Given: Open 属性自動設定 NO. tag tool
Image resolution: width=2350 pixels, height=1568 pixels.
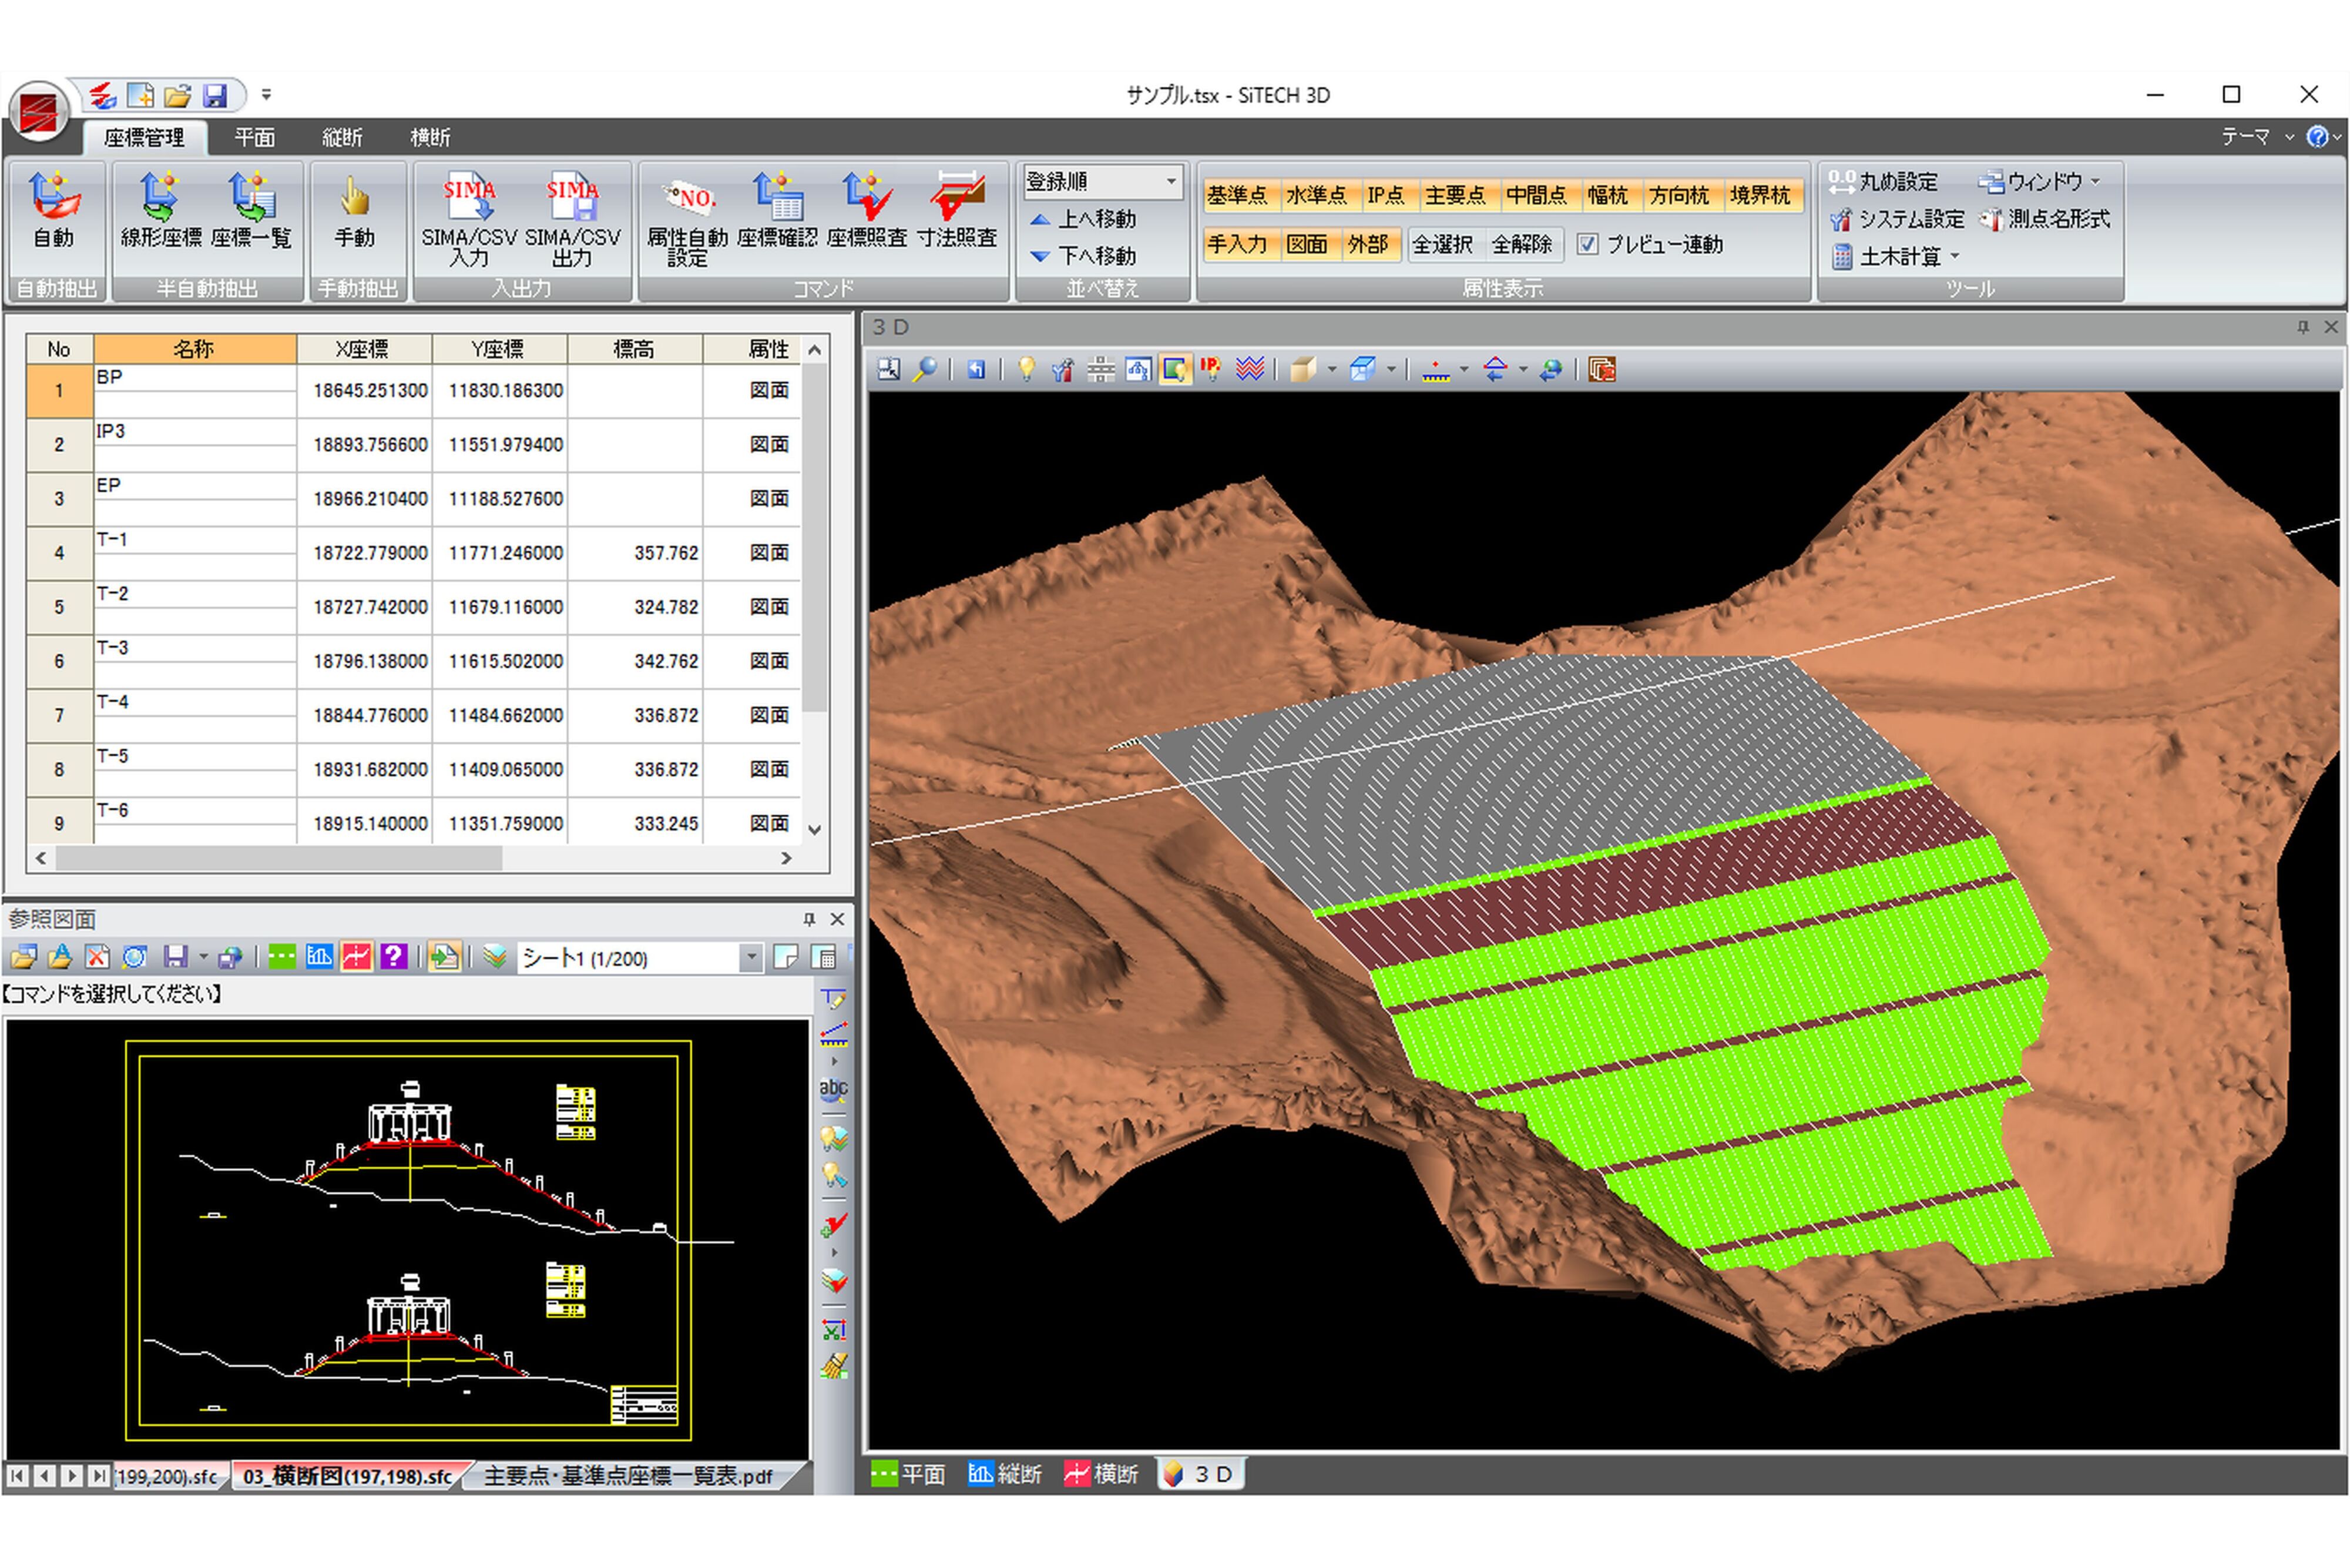Looking at the screenshot, I should pos(688,198).
